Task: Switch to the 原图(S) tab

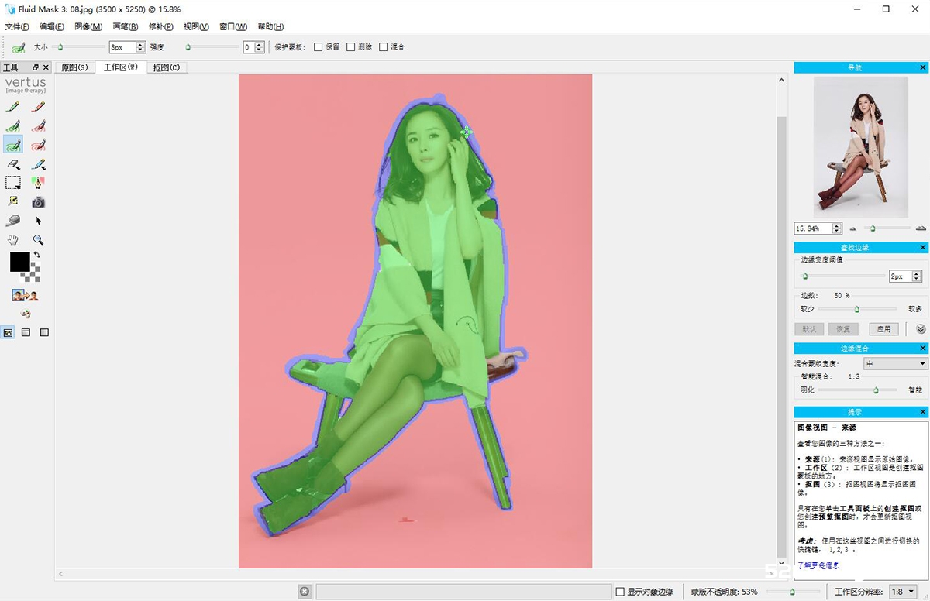Action: coord(74,68)
